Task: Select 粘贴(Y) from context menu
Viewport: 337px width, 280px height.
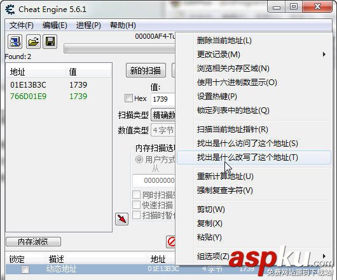Action: tap(254, 237)
